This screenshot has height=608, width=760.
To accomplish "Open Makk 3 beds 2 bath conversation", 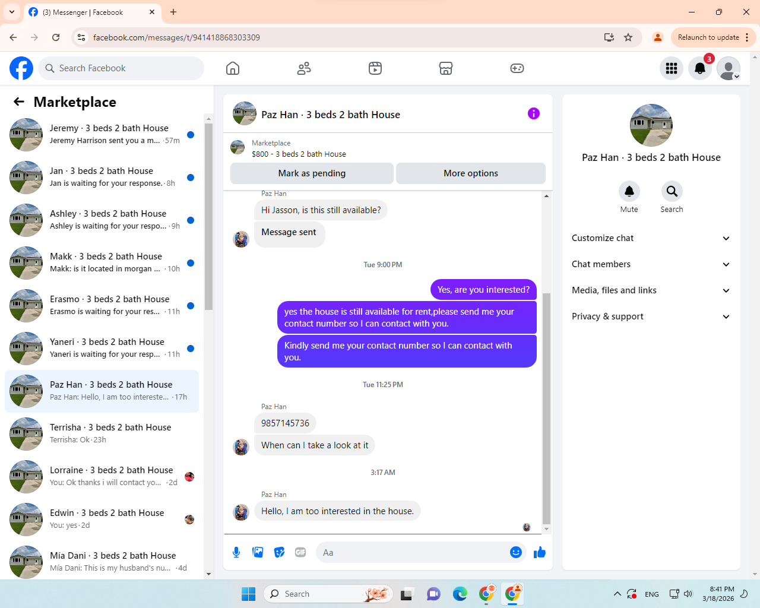I will 102,263.
